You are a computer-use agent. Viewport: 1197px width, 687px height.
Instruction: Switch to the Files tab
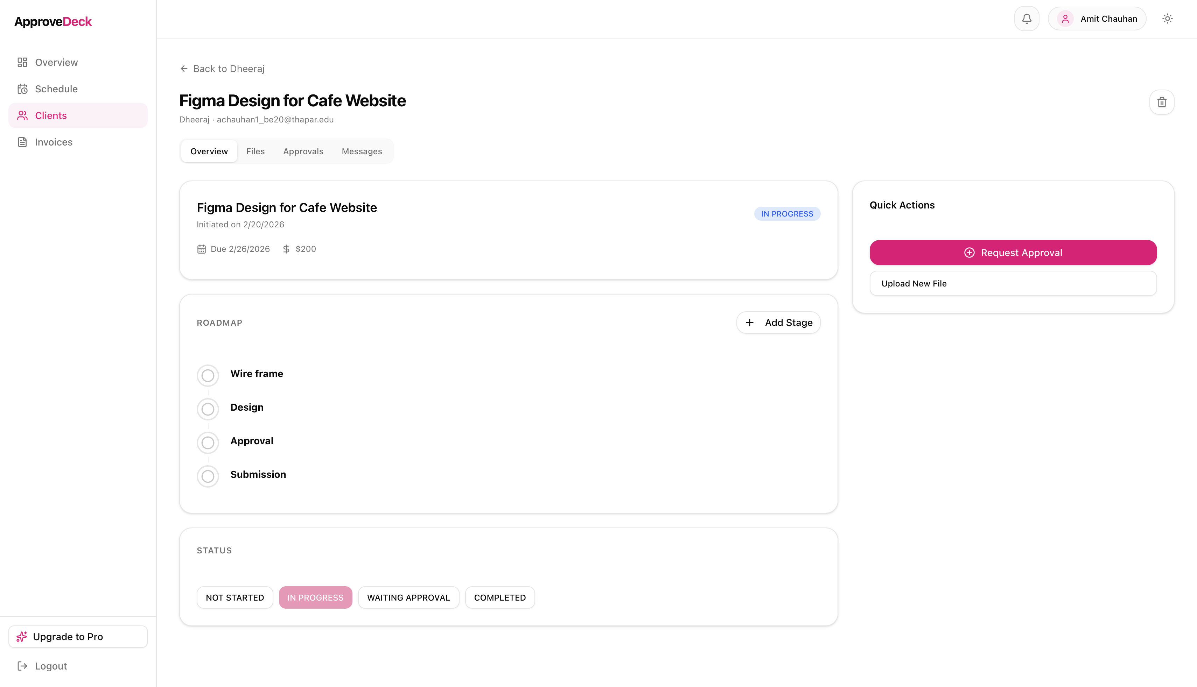[x=255, y=151]
